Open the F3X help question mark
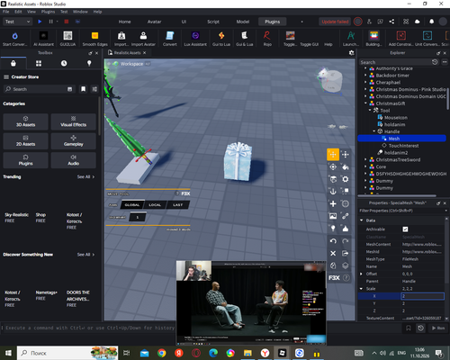This screenshot has width=450, height=360. point(346,278)
